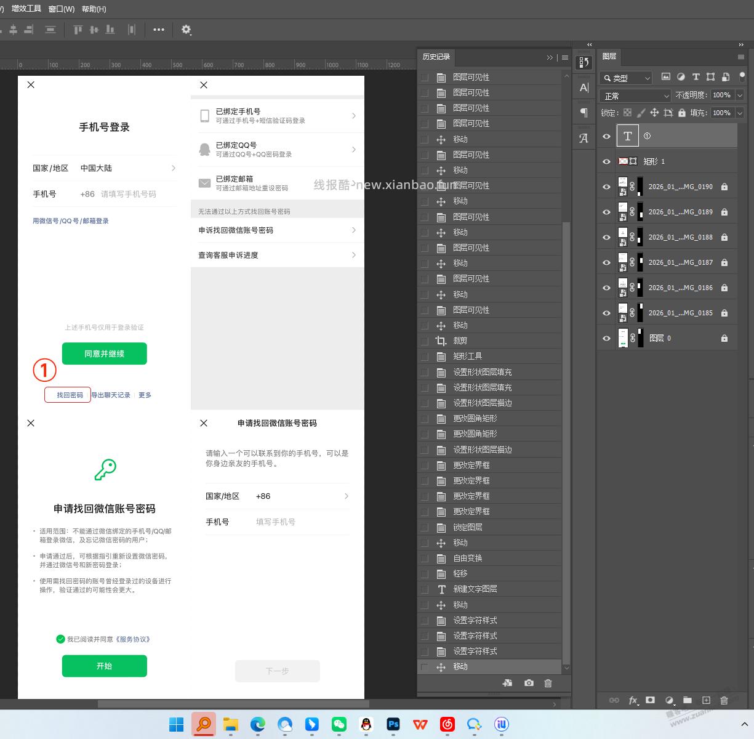Click the add layer style fx icon
This screenshot has height=739, width=754.
click(x=633, y=700)
